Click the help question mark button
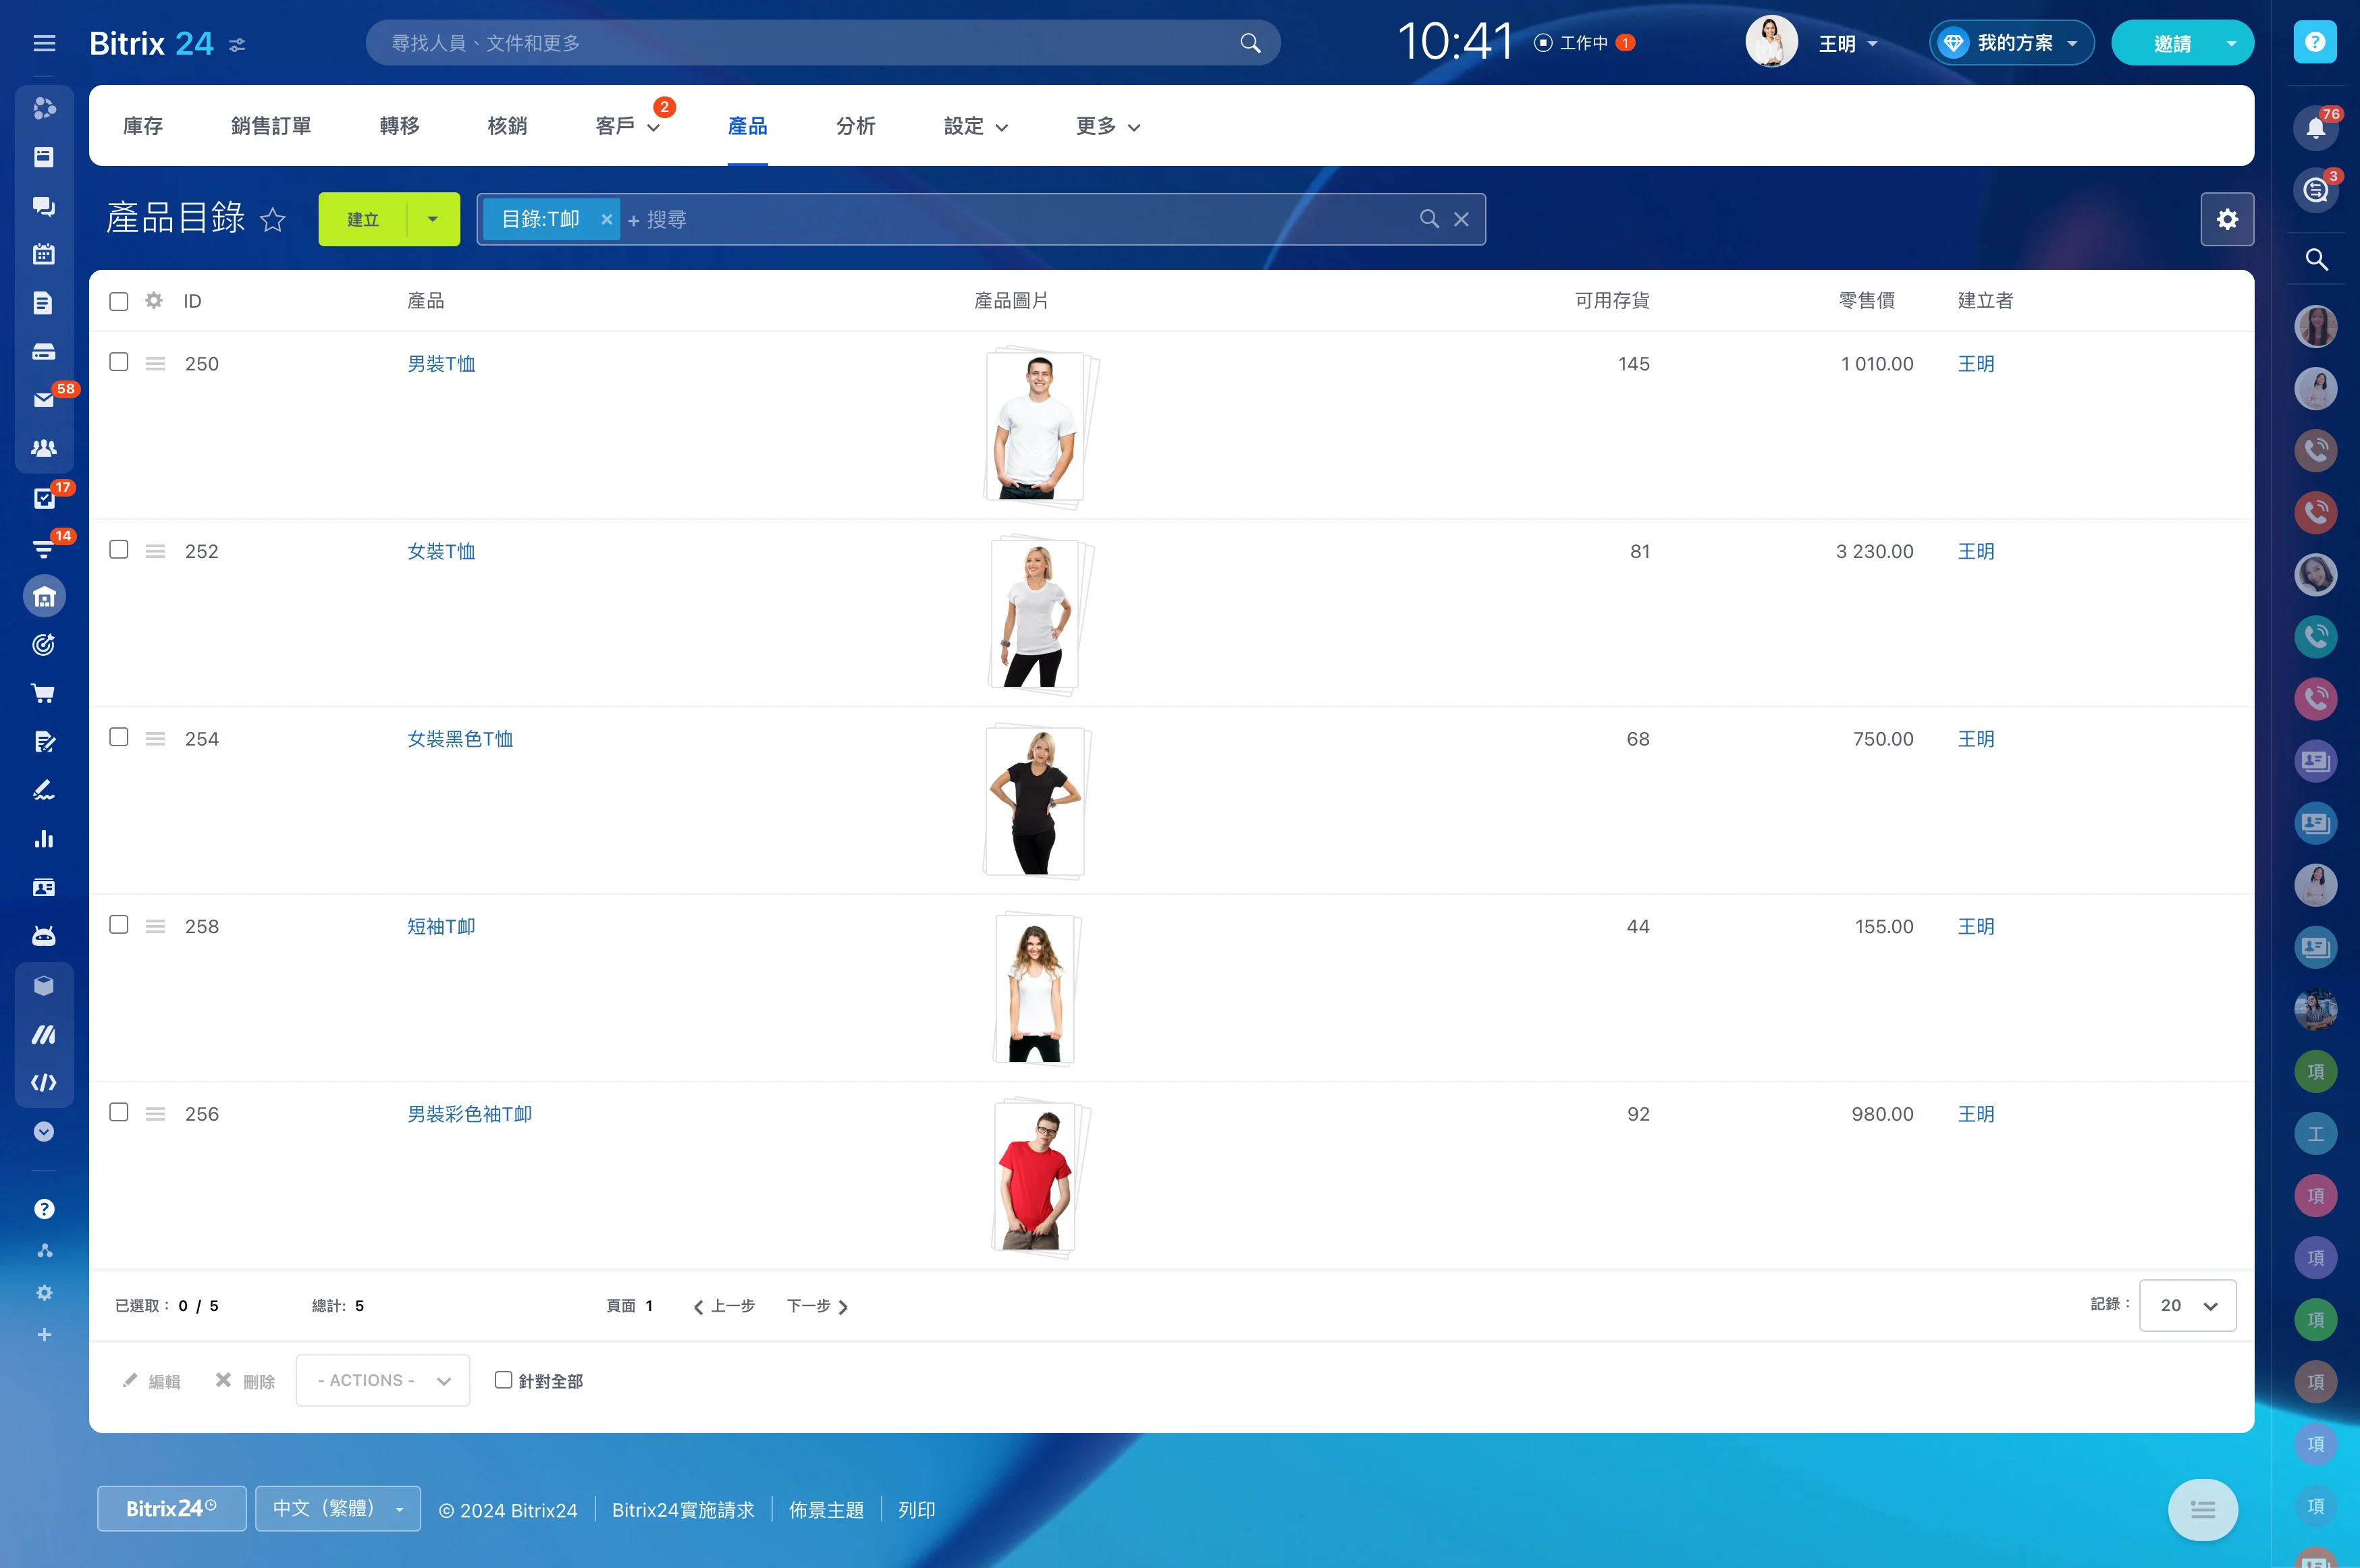 [x=2314, y=42]
